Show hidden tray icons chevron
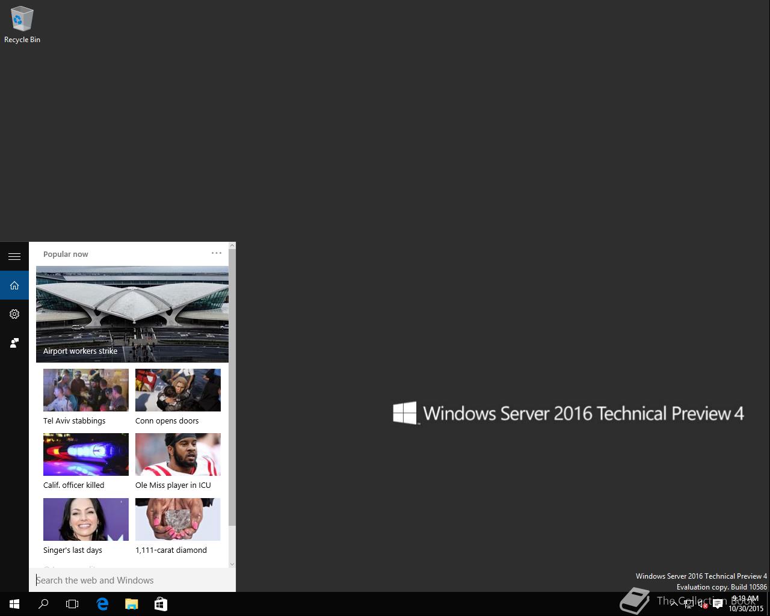Viewport: 770px width, 616px height. click(674, 604)
